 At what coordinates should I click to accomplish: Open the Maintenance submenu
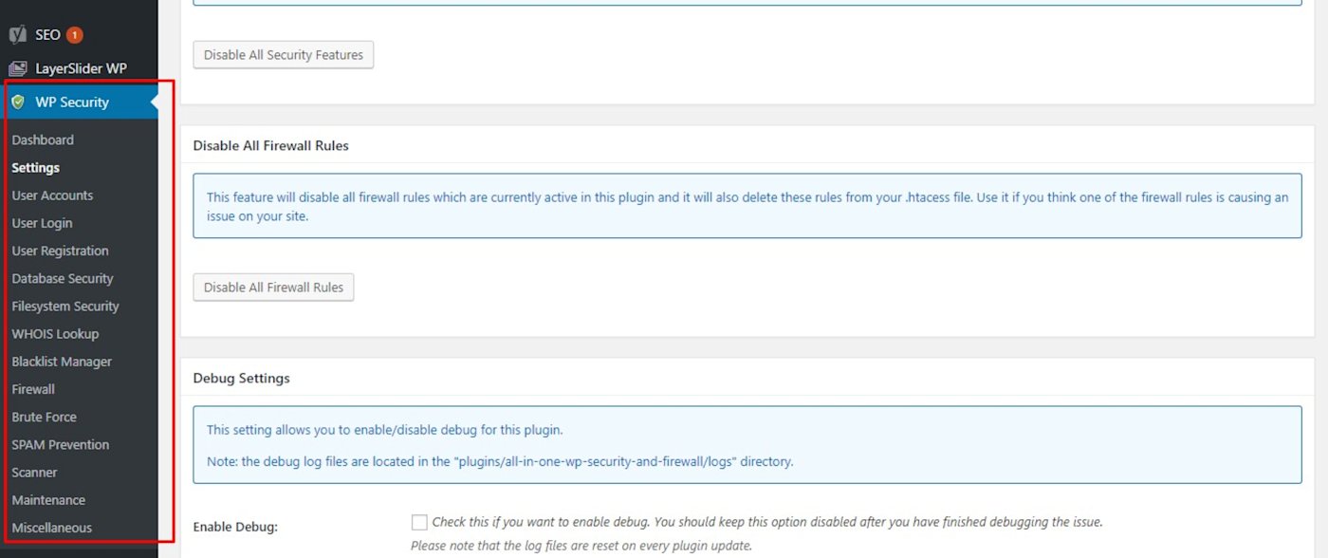click(48, 500)
